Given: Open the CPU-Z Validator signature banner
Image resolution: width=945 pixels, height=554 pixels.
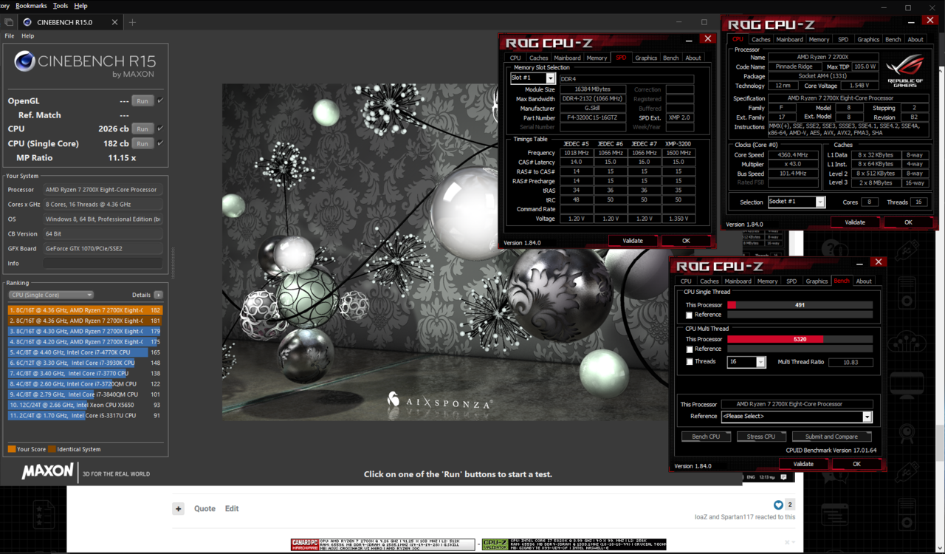Looking at the screenshot, I should (x=574, y=544).
